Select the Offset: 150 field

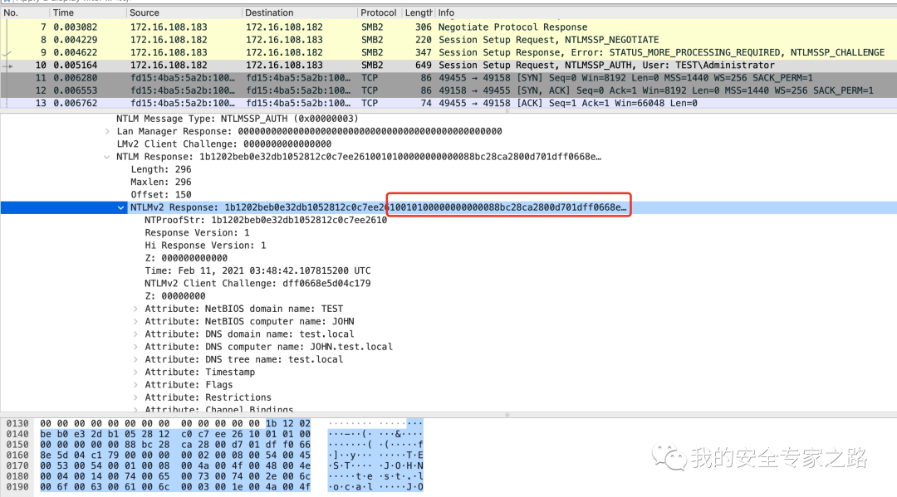click(161, 194)
